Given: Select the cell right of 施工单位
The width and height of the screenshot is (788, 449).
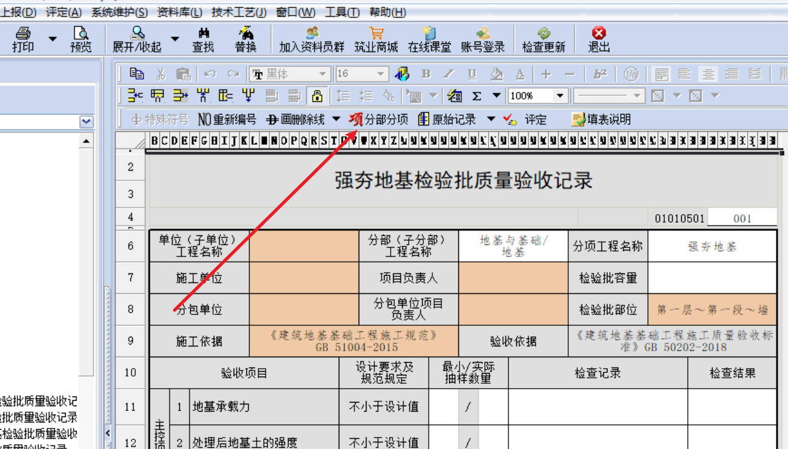Looking at the screenshot, I should 304,278.
